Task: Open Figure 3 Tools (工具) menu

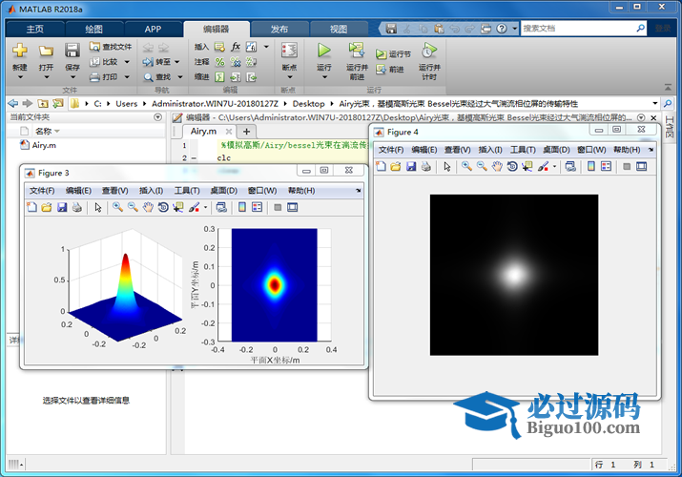Action: [187, 191]
